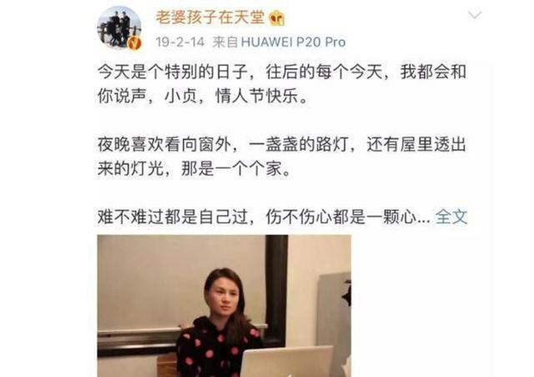Click the orange V verification badge
Screen dimensions: 534x377
(x=134, y=43)
